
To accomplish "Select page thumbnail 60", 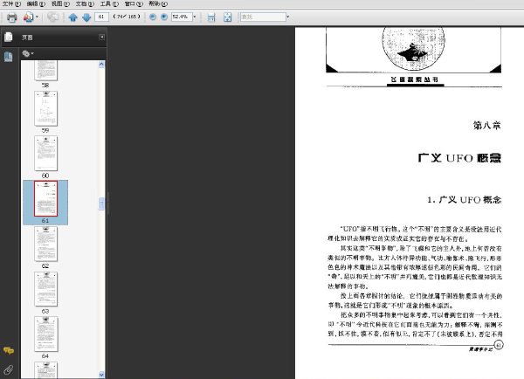I will pyautogui.click(x=45, y=154).
